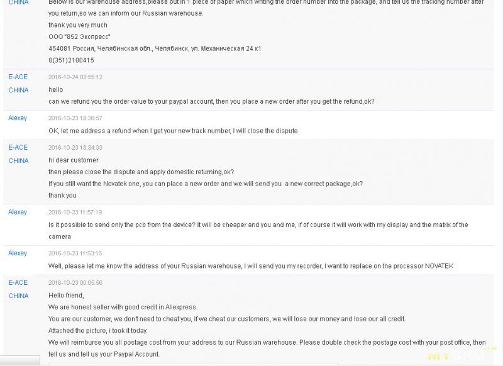Select CHINA label next to 'hi dear customer'
503x366 pixels.
(18, 161)
